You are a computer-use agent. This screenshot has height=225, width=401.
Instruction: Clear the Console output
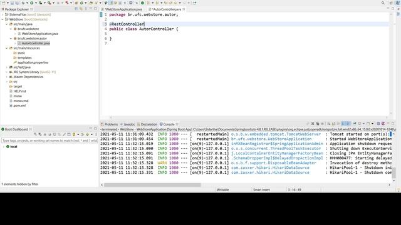tap(328, 124)
